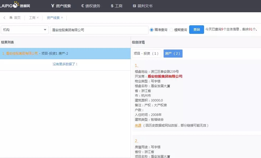Image resolution: width=261 pixels, height=158 pixels.
Task: Click red developer name 盾安控股集团有限公司
Action: click(165, 76)
